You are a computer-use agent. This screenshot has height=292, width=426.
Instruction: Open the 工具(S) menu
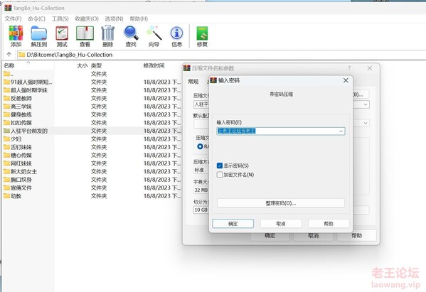click(x=60, y=18)
